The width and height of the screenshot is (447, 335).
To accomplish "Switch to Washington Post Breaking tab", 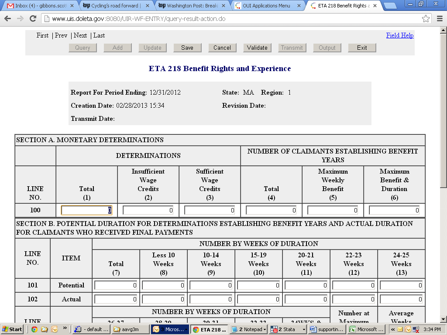I will click(192, 6).
